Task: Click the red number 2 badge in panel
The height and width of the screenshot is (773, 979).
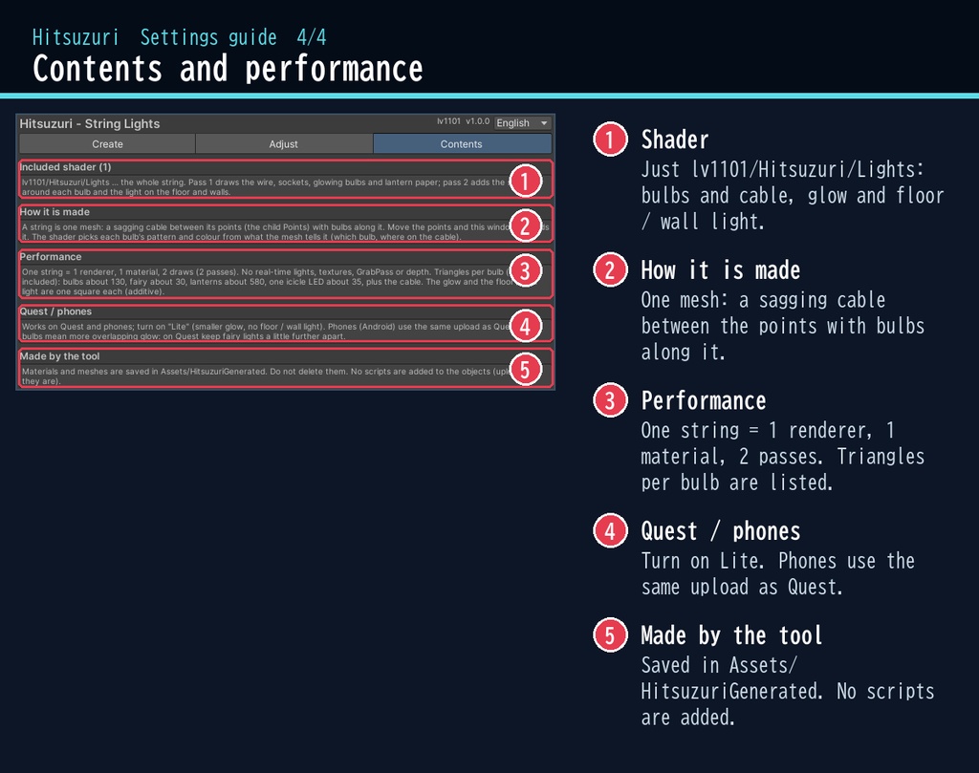Action: pos(525,225)
